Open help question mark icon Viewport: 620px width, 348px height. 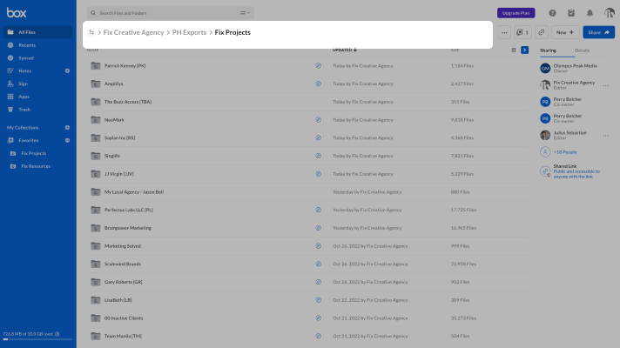552,13
